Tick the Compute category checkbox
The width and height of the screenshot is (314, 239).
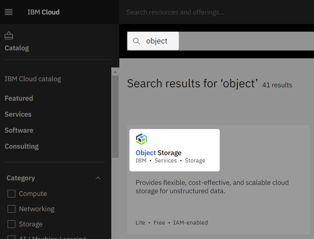tap(12, 194)
